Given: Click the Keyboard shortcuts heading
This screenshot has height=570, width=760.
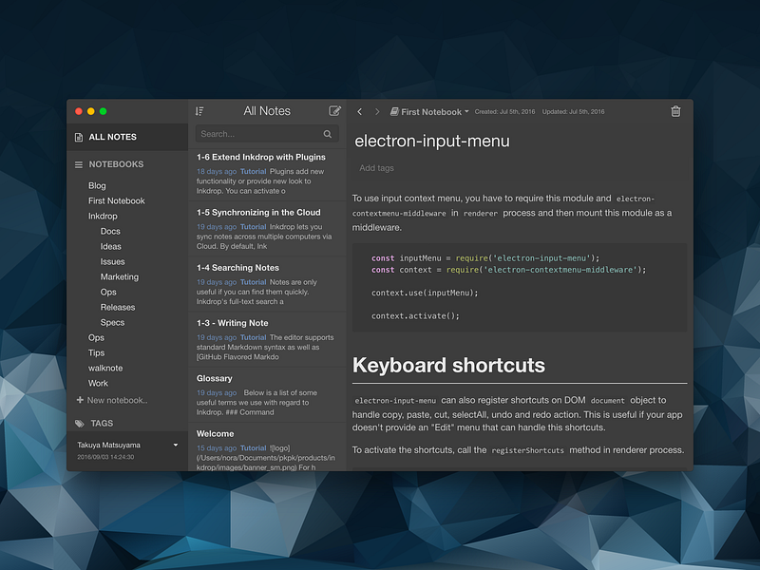Looking at the screenshot, I should 448,365.
